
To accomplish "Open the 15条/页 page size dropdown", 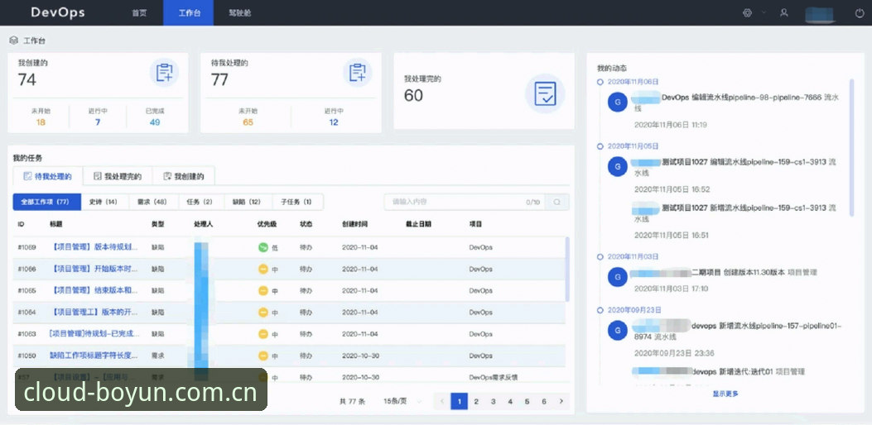I will (x=403, y=401).
